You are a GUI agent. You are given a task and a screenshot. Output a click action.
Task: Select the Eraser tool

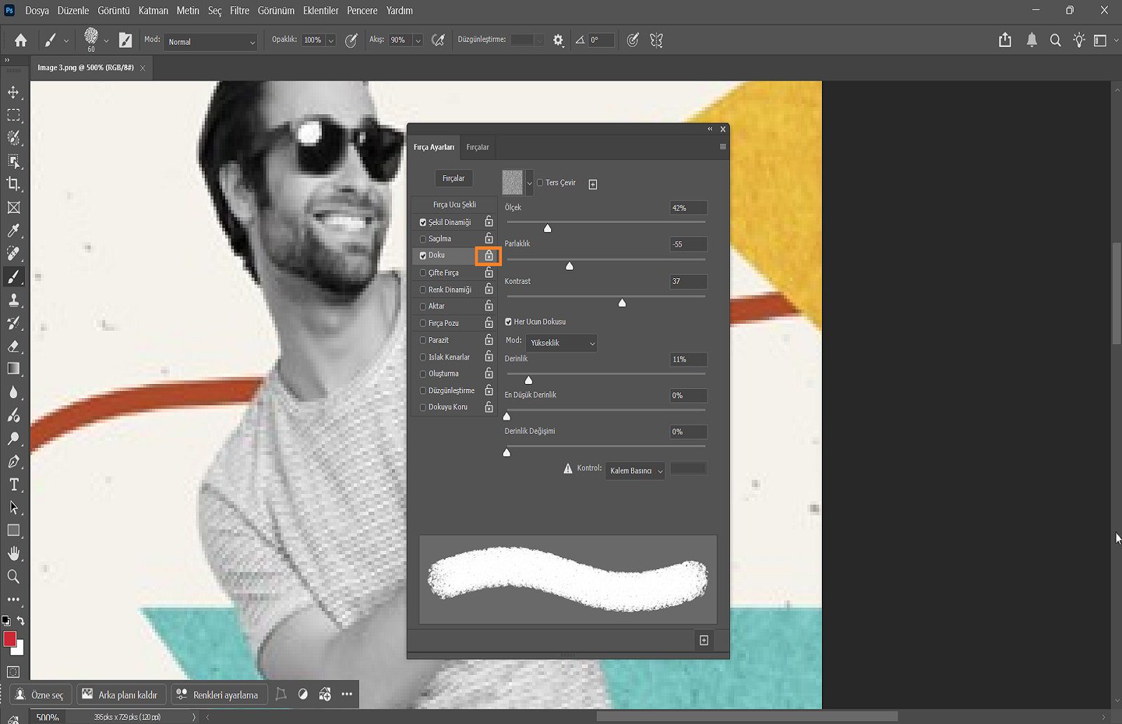pyautogui.click(x=14, y=346)
